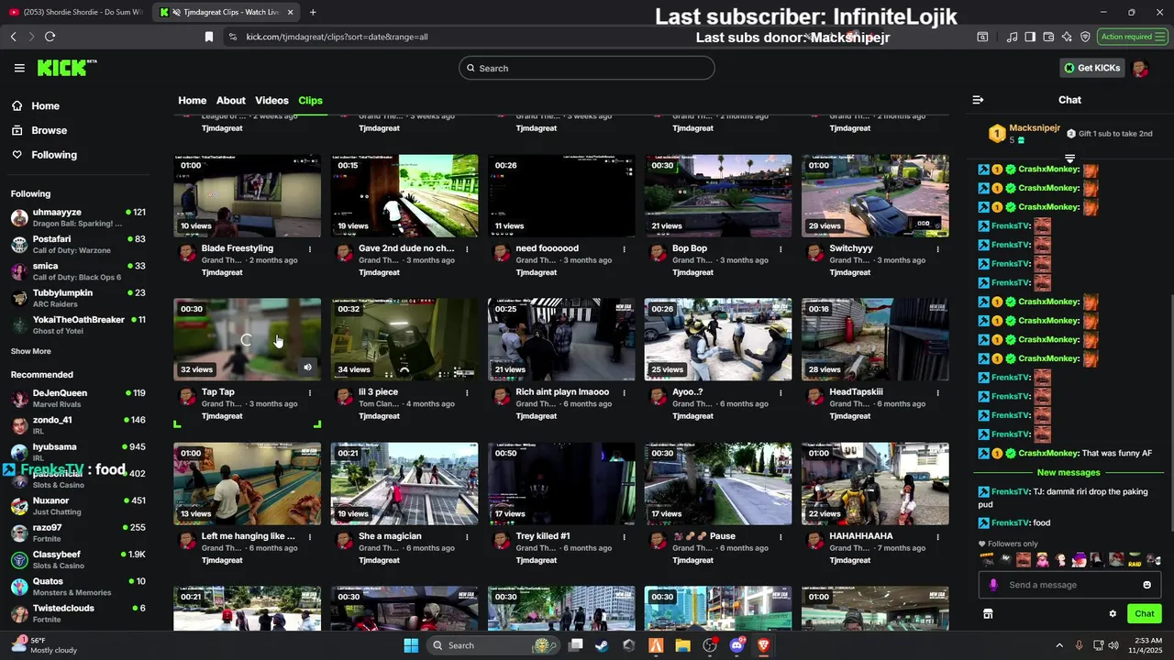
Task: Go to channel Home tab
Action: (x=192, y=100)
